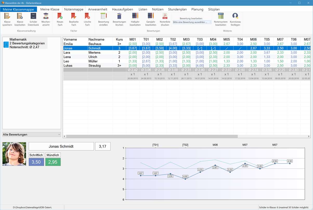The image size is (313, 210).
Task: Open the Anwesenheit tab
Action: pos(98,9)
